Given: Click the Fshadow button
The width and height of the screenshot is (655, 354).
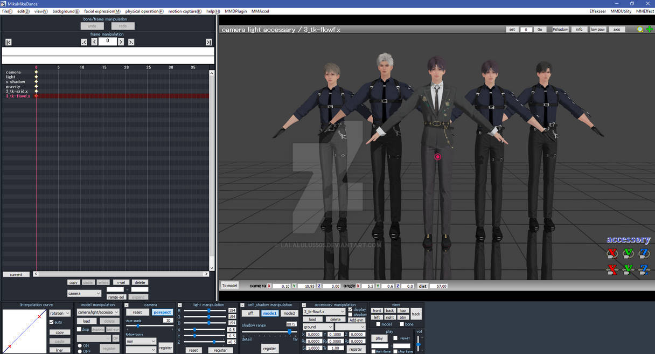Looking at the screenshot, I should click(x=560, y=30).
